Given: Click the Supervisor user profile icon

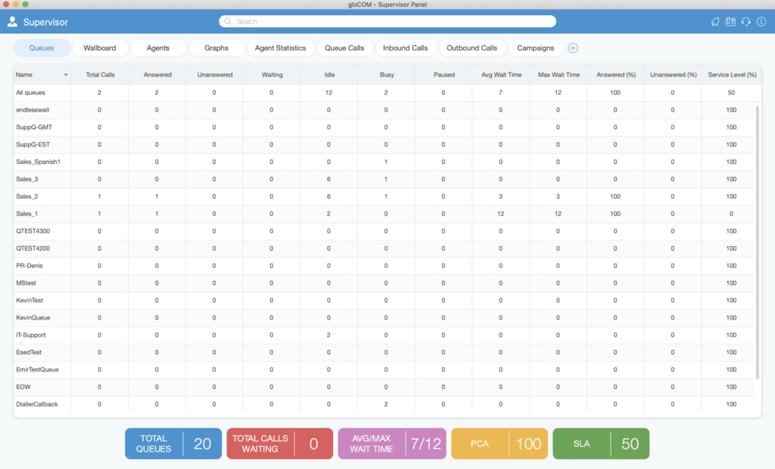Looking at the screenshot, I should [12, 22].
